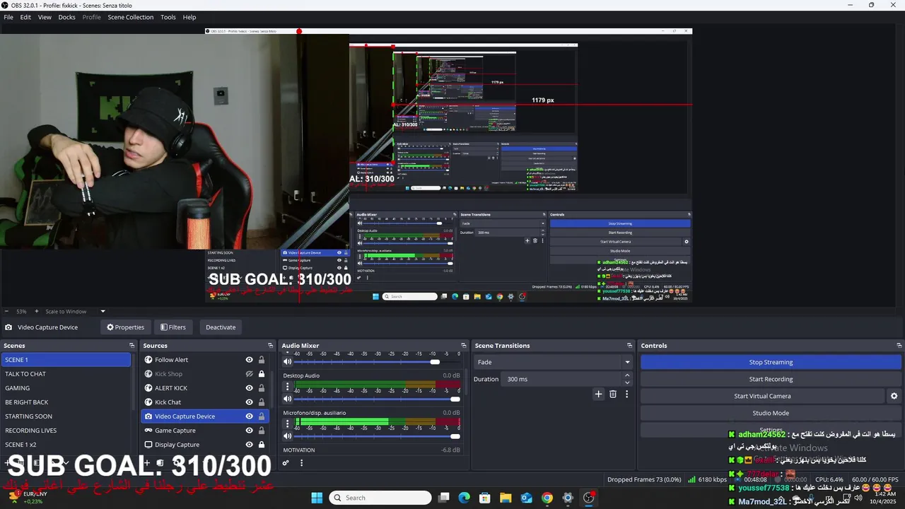
Task: Open the View menu
Action: pos(45,17)
